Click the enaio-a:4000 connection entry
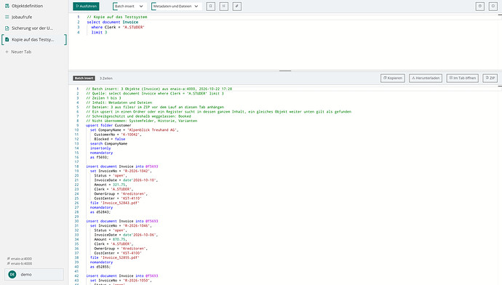Viewport: 502px width, 285px height. point(20,258)
